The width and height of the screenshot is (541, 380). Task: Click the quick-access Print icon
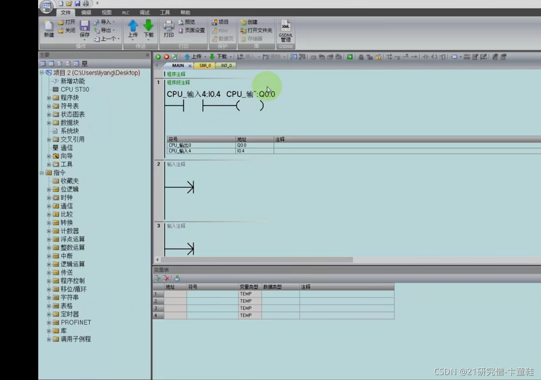coord(86,4)
